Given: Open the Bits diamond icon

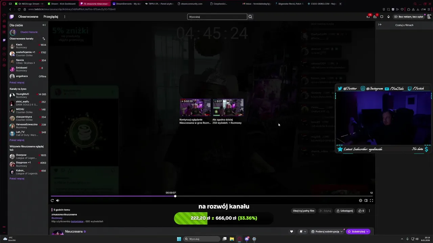Looking at the screenshot, I should point(388,17).
